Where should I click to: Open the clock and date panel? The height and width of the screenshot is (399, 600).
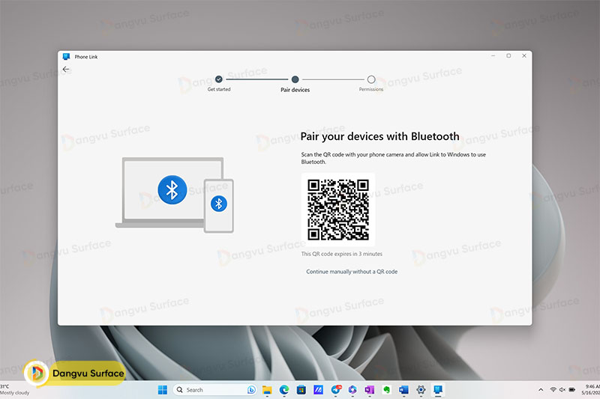point(590,389)
